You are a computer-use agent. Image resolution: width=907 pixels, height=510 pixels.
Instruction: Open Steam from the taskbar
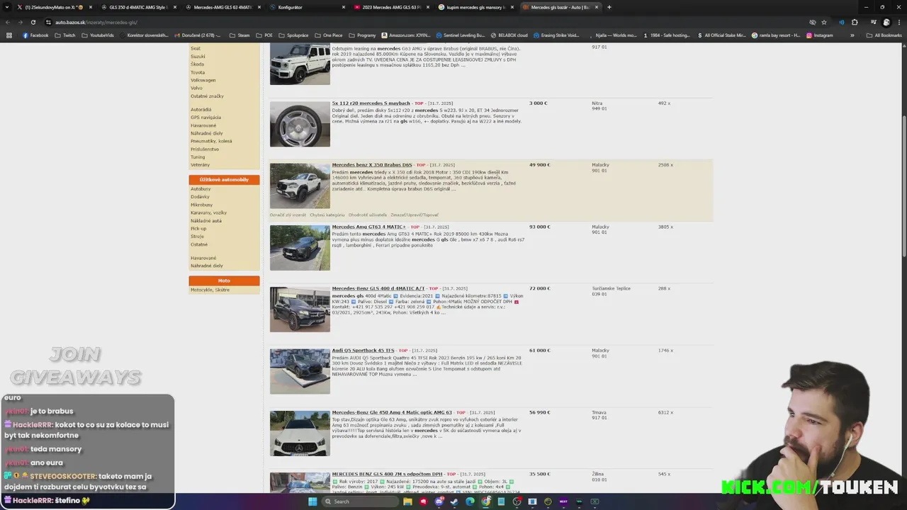click(x=455, y=501)
